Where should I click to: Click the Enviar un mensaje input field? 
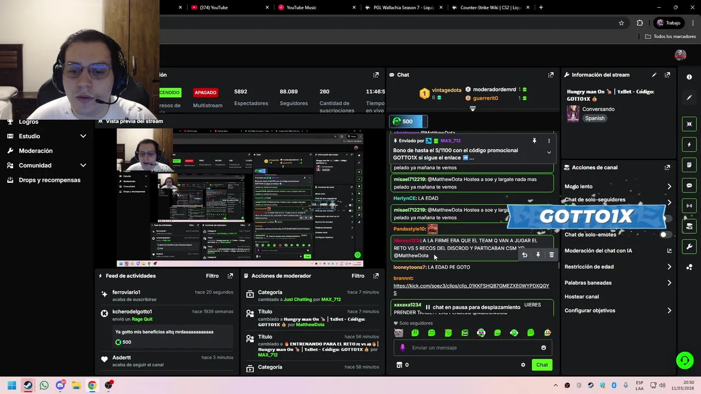pos(472,347)
